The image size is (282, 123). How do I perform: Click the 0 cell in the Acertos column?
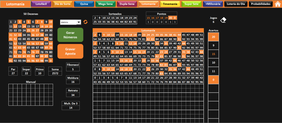(213, 80)
